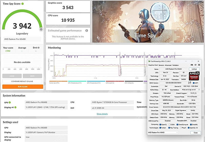This screenshot has height=142, width=205.
Task: Click the info icon next to Best
Action: coord(39,48)
